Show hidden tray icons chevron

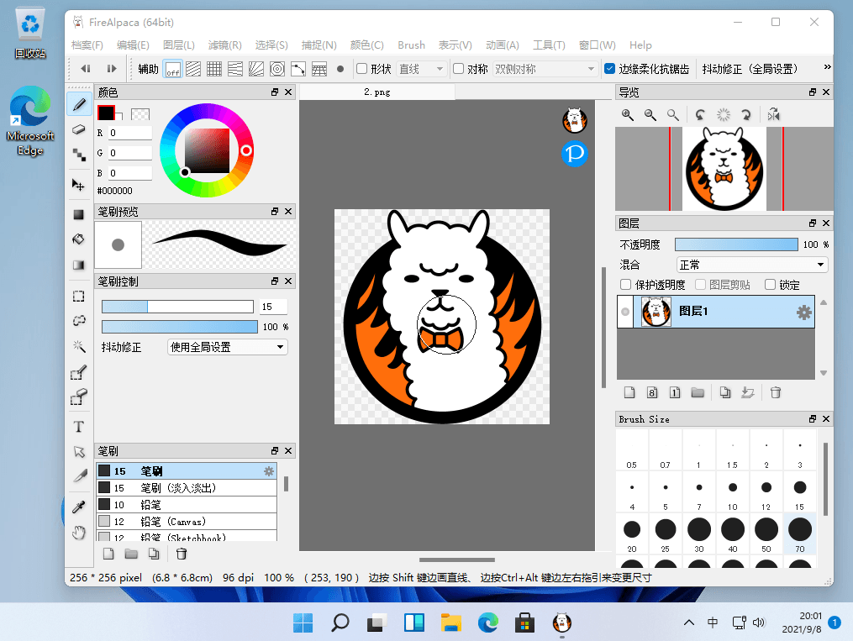(689, 623)
